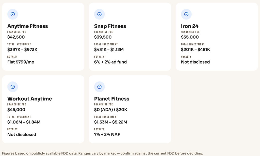Click the Flat $799/mo royalty text
This screenshot has width=260, height=156.
[21, 62]
